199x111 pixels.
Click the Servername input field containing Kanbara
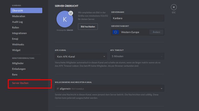click(137, 18)
